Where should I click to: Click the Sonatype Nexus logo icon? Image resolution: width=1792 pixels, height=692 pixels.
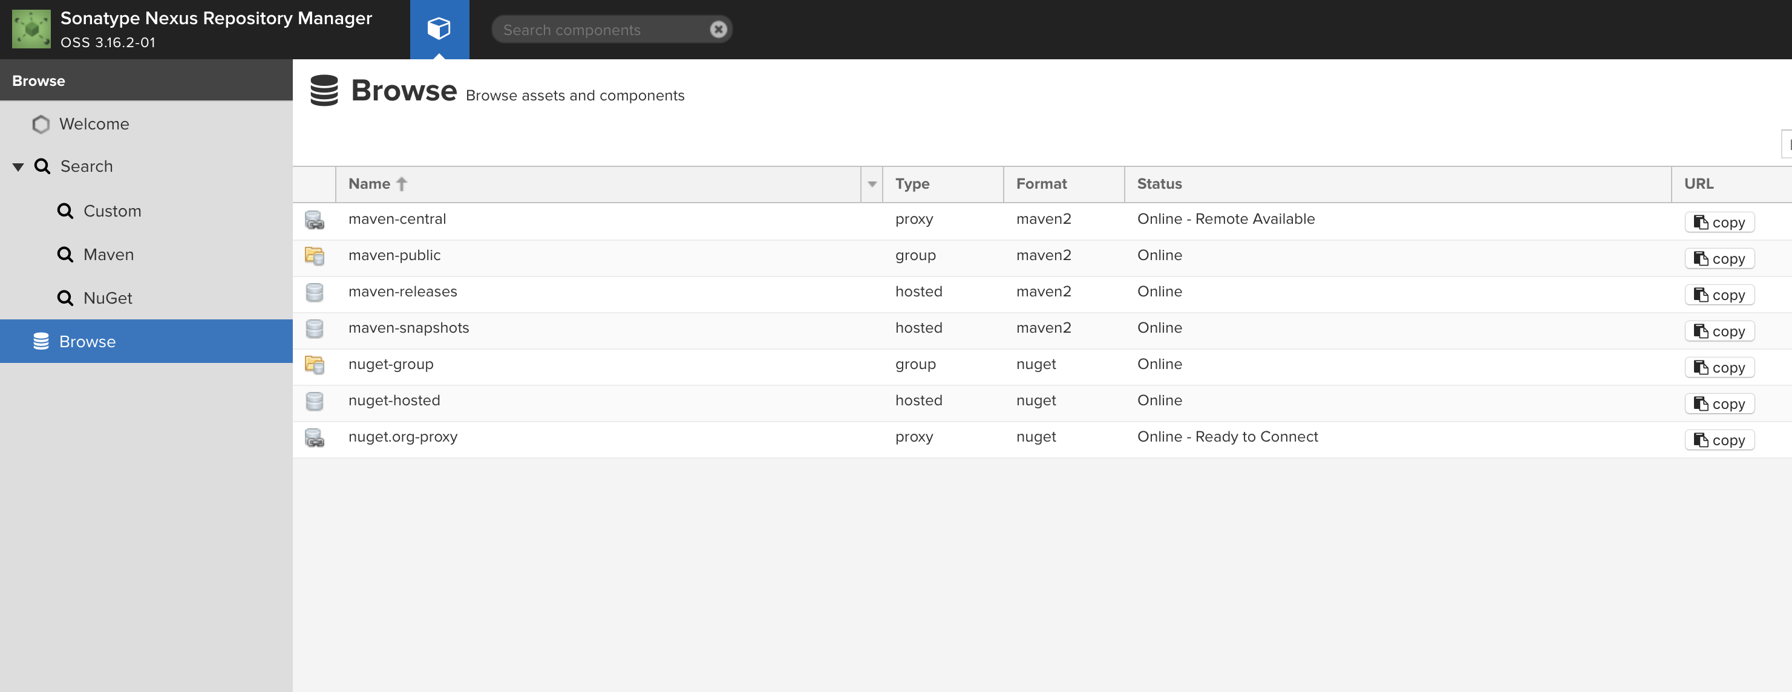31,28
